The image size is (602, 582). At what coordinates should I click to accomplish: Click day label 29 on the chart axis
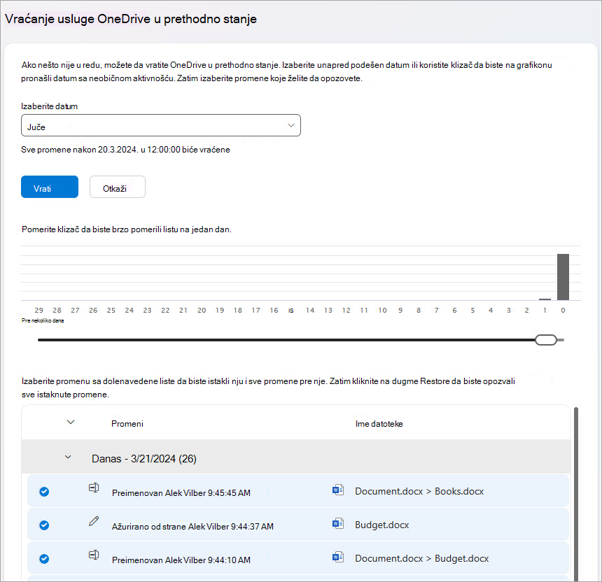[38, 310]
